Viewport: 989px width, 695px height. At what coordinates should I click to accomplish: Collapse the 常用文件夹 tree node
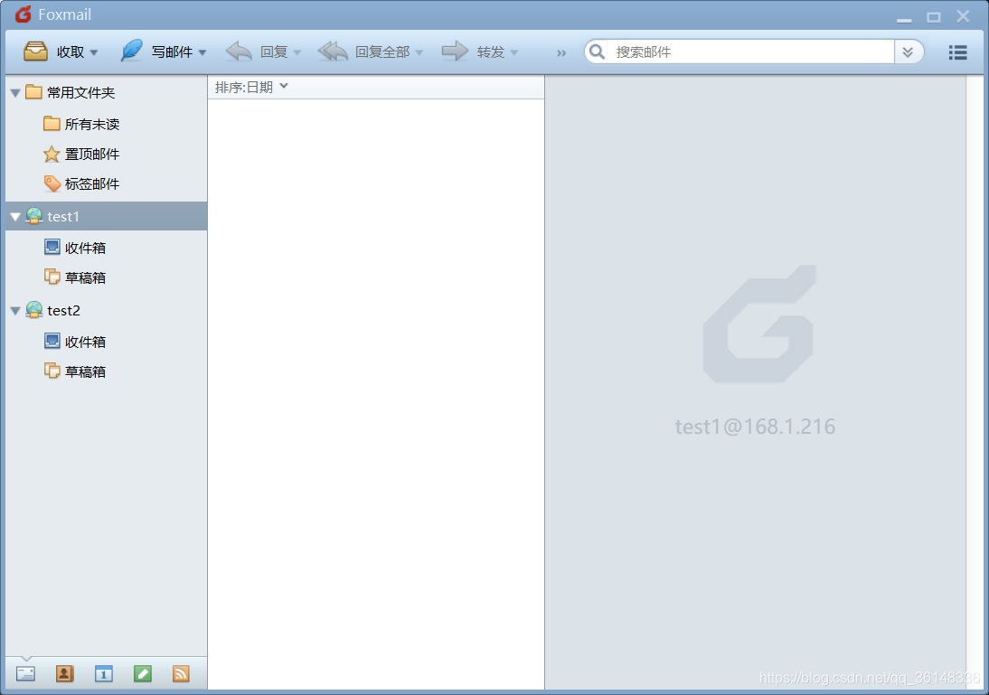tap(15, 93)
